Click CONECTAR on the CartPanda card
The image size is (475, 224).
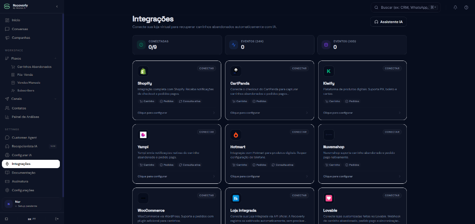click(x=299, y=68)
